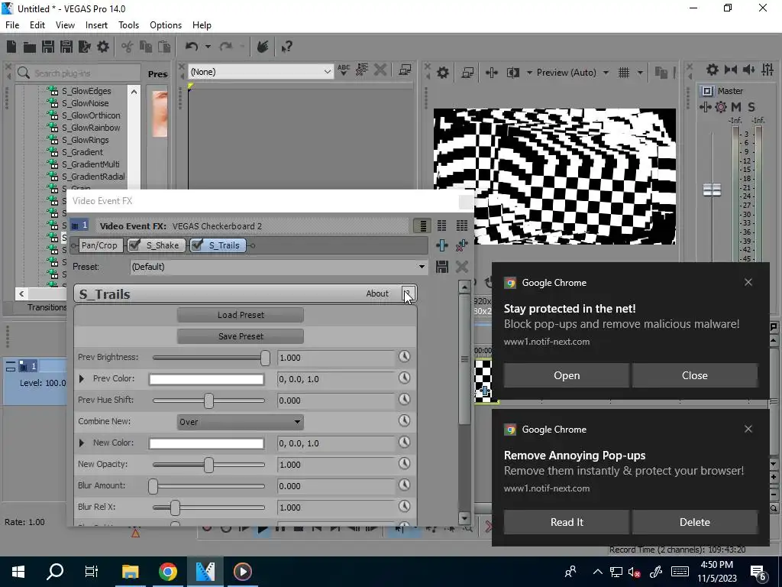The image size is (782, 587).
Task: Open Google Chrome from the taskbar
Action: tap(168, 572)
